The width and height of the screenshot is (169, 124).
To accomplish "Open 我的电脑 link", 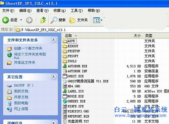I will click(x=21, y=103).
